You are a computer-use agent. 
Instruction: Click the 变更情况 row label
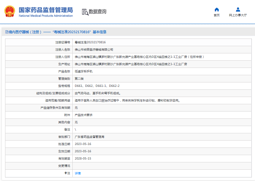point(64,166)
